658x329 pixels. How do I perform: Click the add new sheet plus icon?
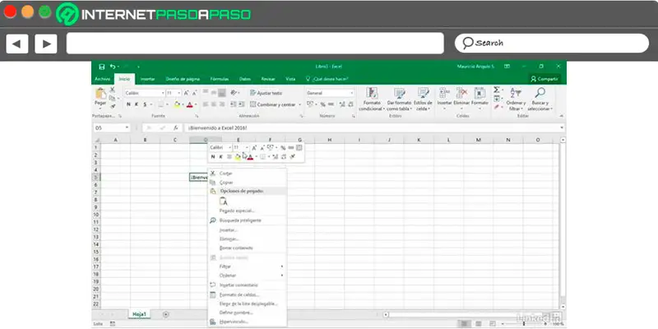166,314
